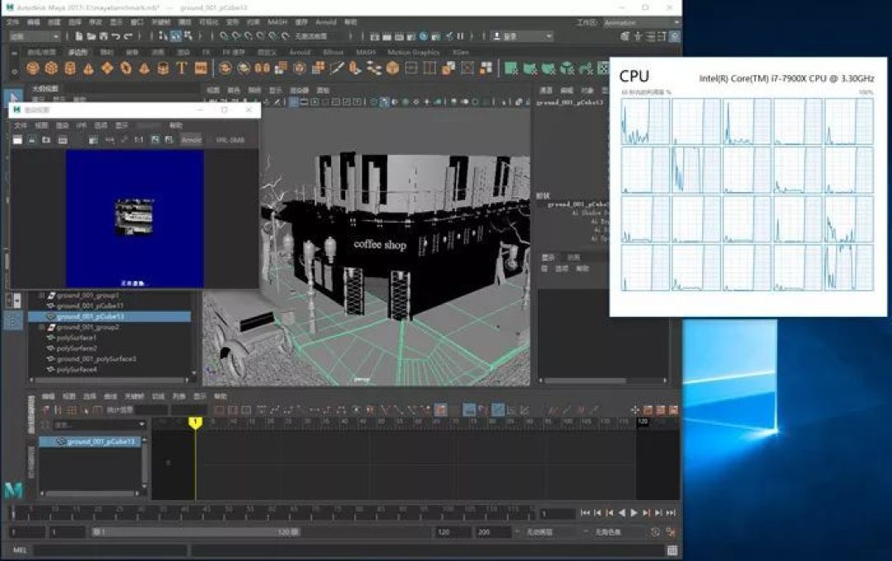Jump to the start of playback range
Image resolution: width=892 pixels, height=561 pixels.
[x=586, y=512]
